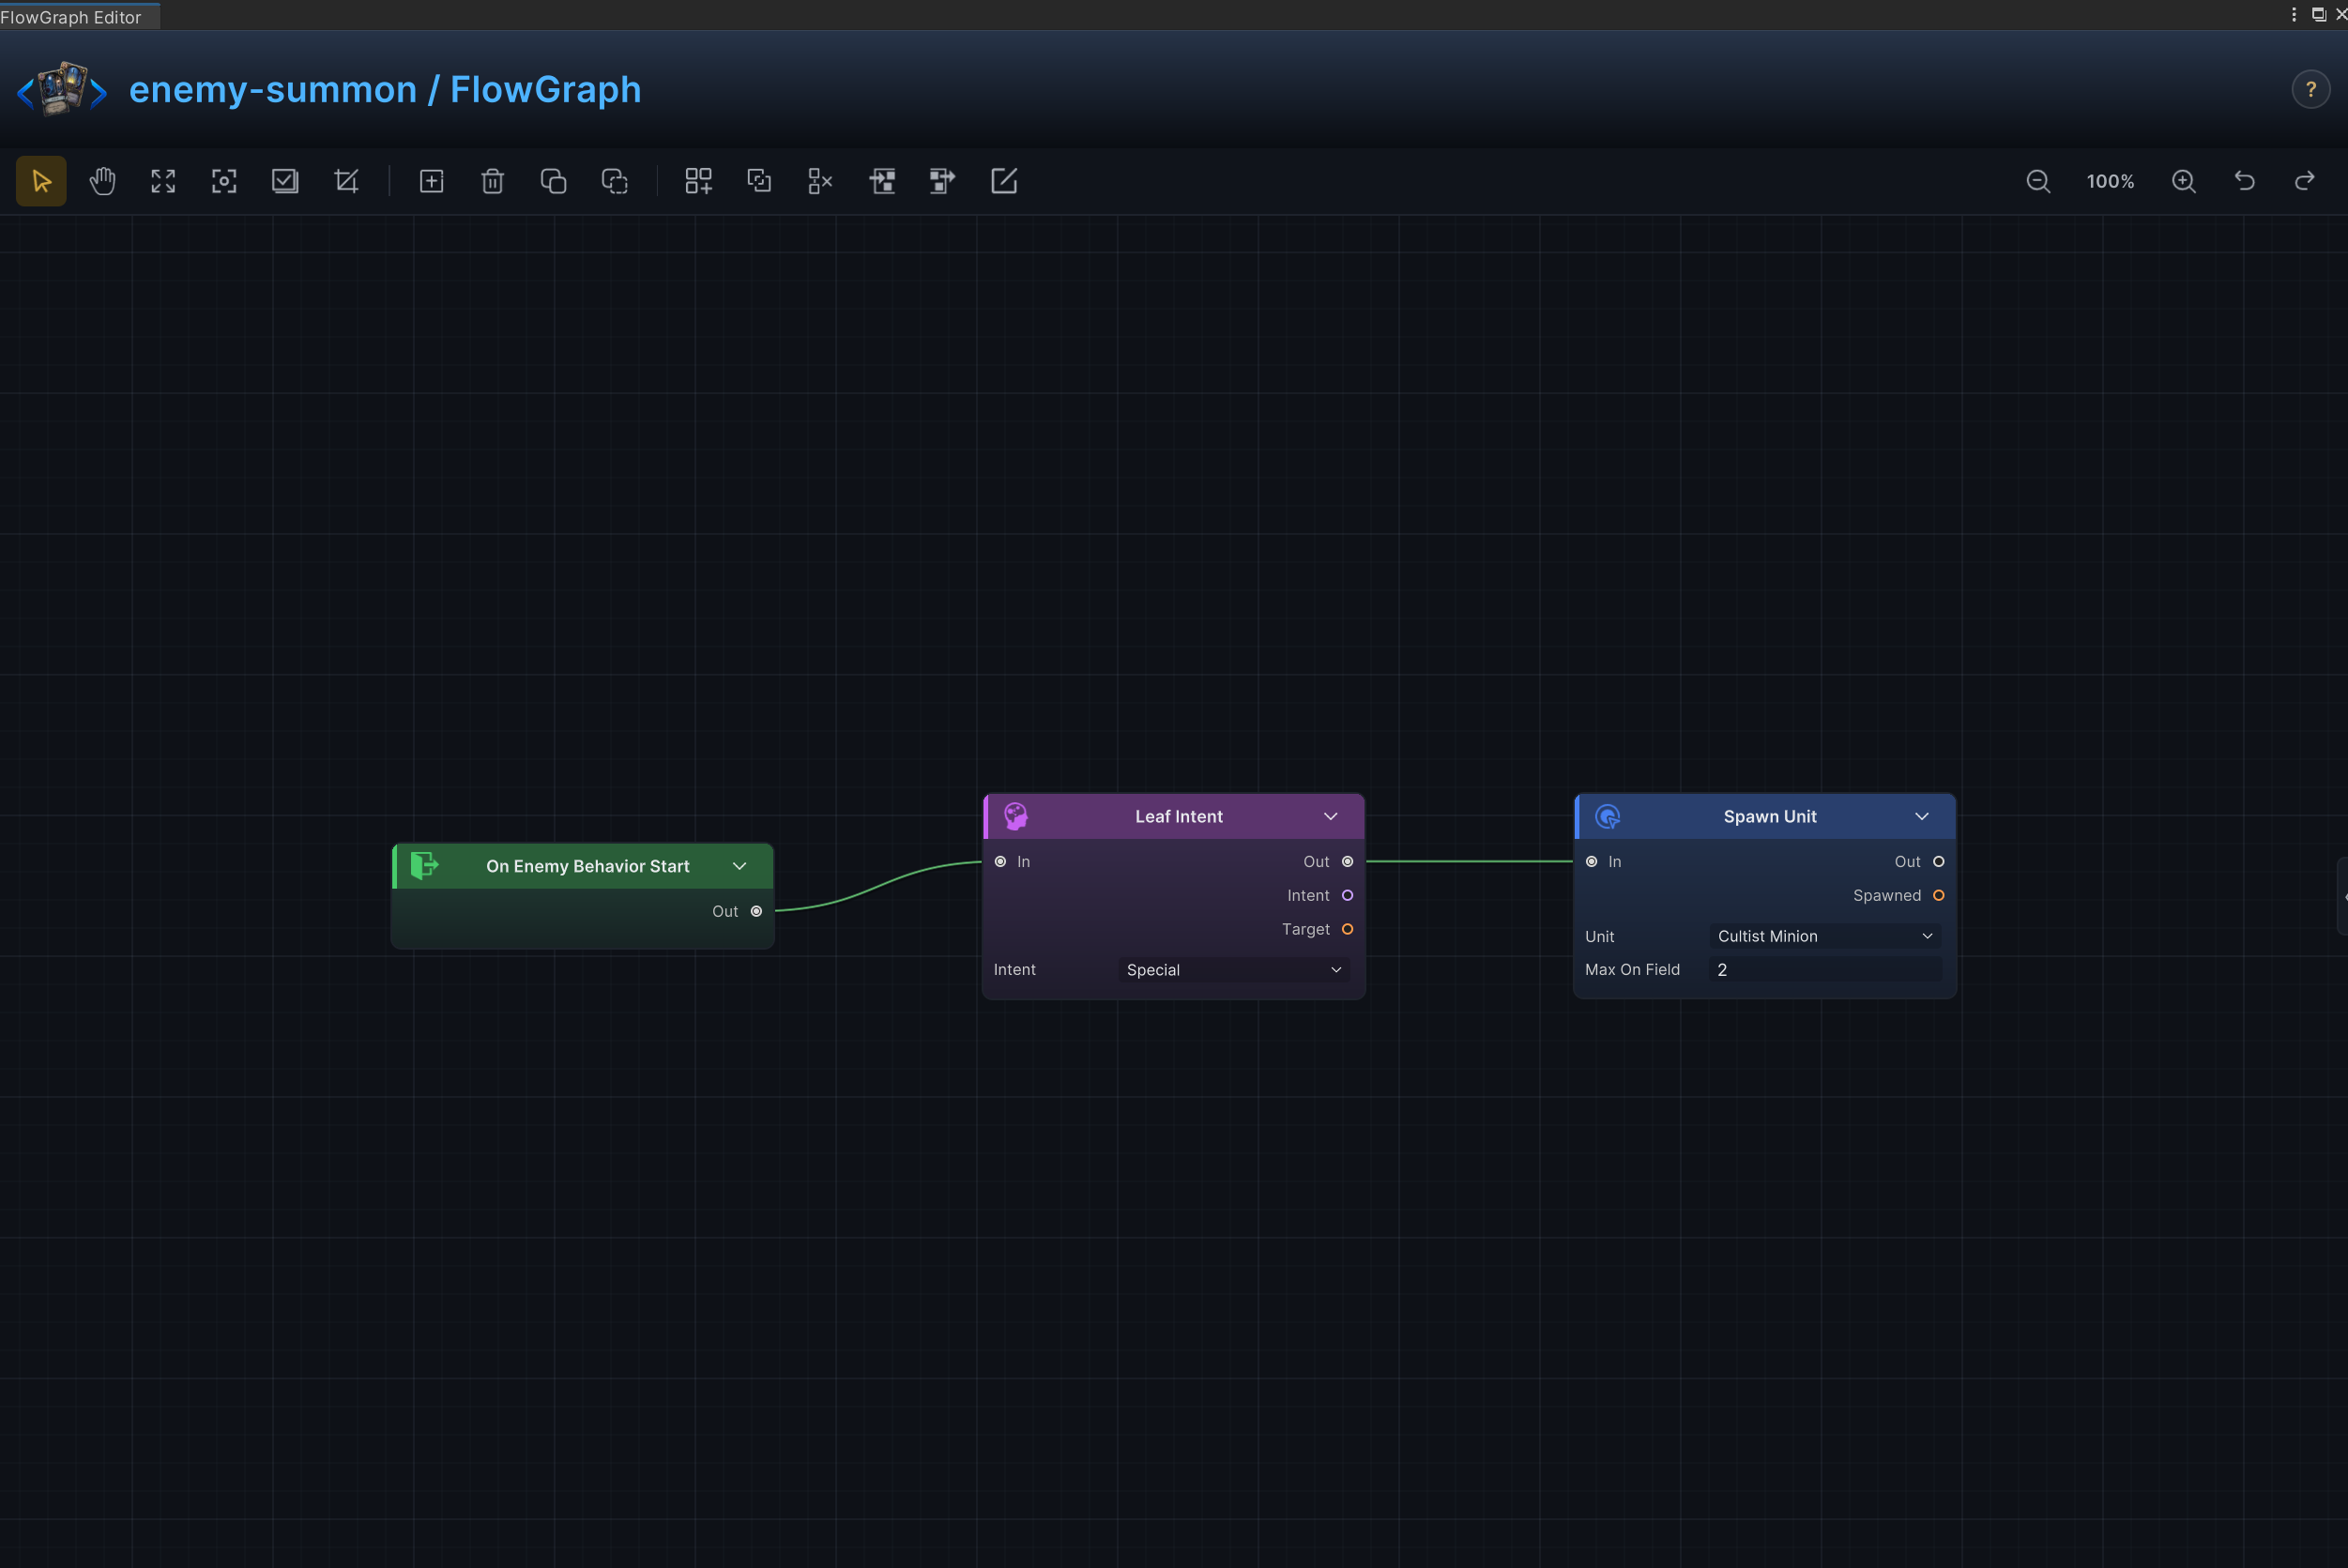Zoom out with the minus magnifier

[2038, 181]
